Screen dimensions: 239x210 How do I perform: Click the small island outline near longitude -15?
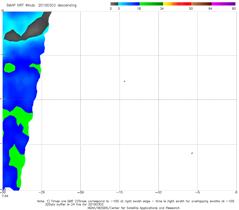point(125,81)
